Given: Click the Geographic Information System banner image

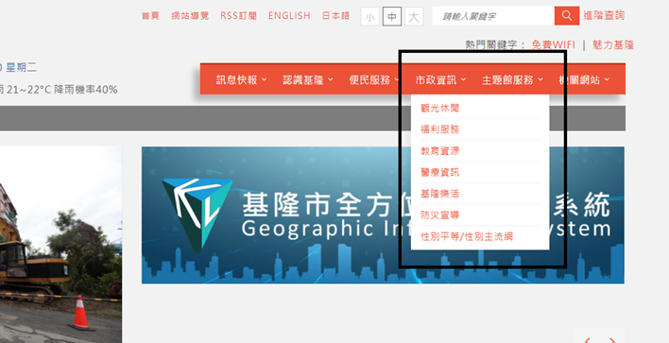Looking at the screenshot, I should tap(383, 215).
